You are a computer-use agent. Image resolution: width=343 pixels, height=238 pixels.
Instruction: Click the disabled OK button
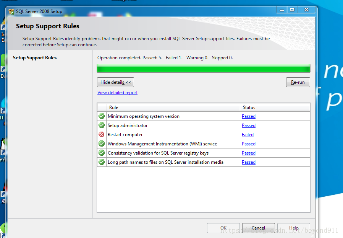pyautogui.click(x=223, y=228)
